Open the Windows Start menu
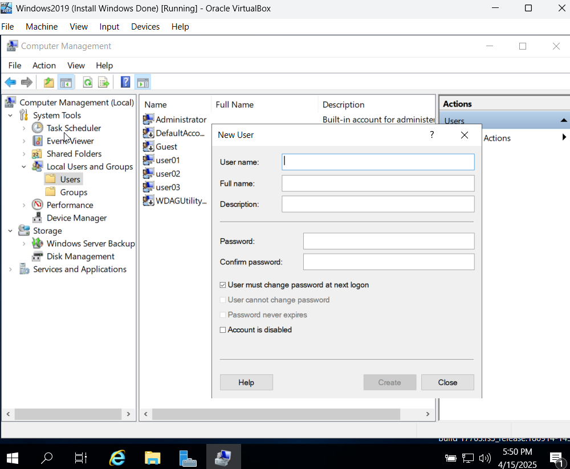 point(13,458)
